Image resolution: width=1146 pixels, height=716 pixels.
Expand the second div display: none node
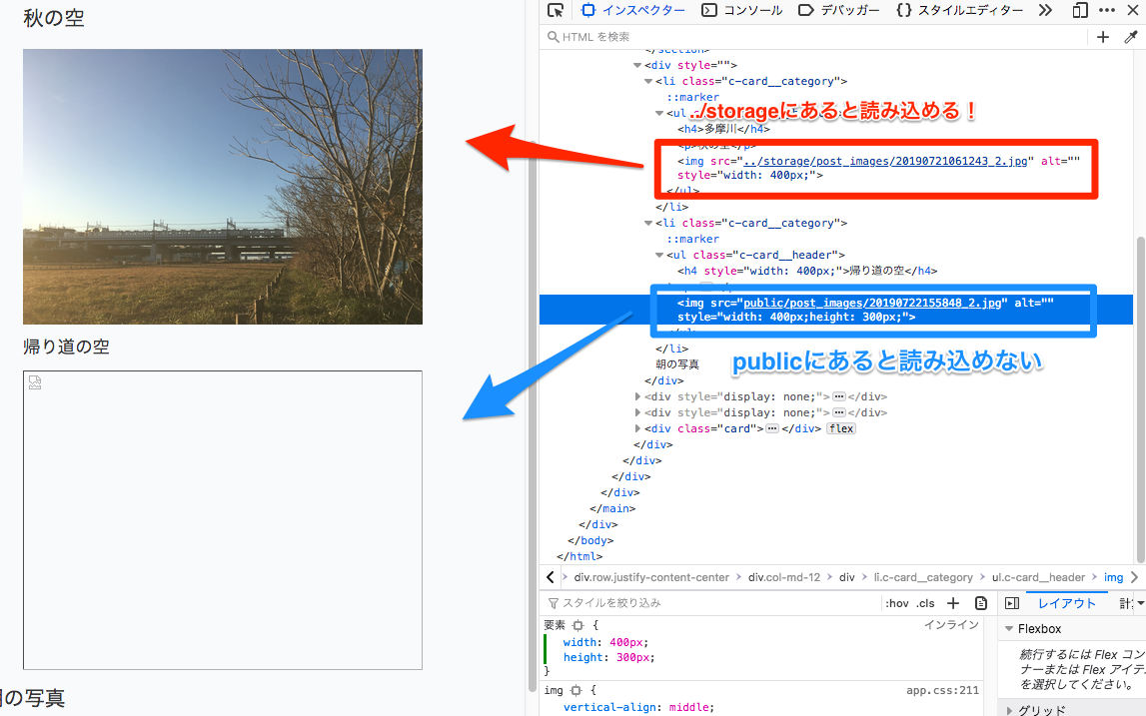[x=637, y=412]
